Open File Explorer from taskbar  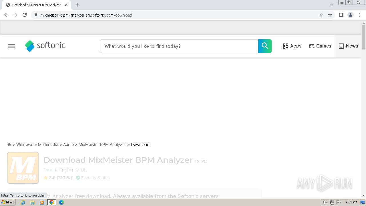tap(32, 202)
